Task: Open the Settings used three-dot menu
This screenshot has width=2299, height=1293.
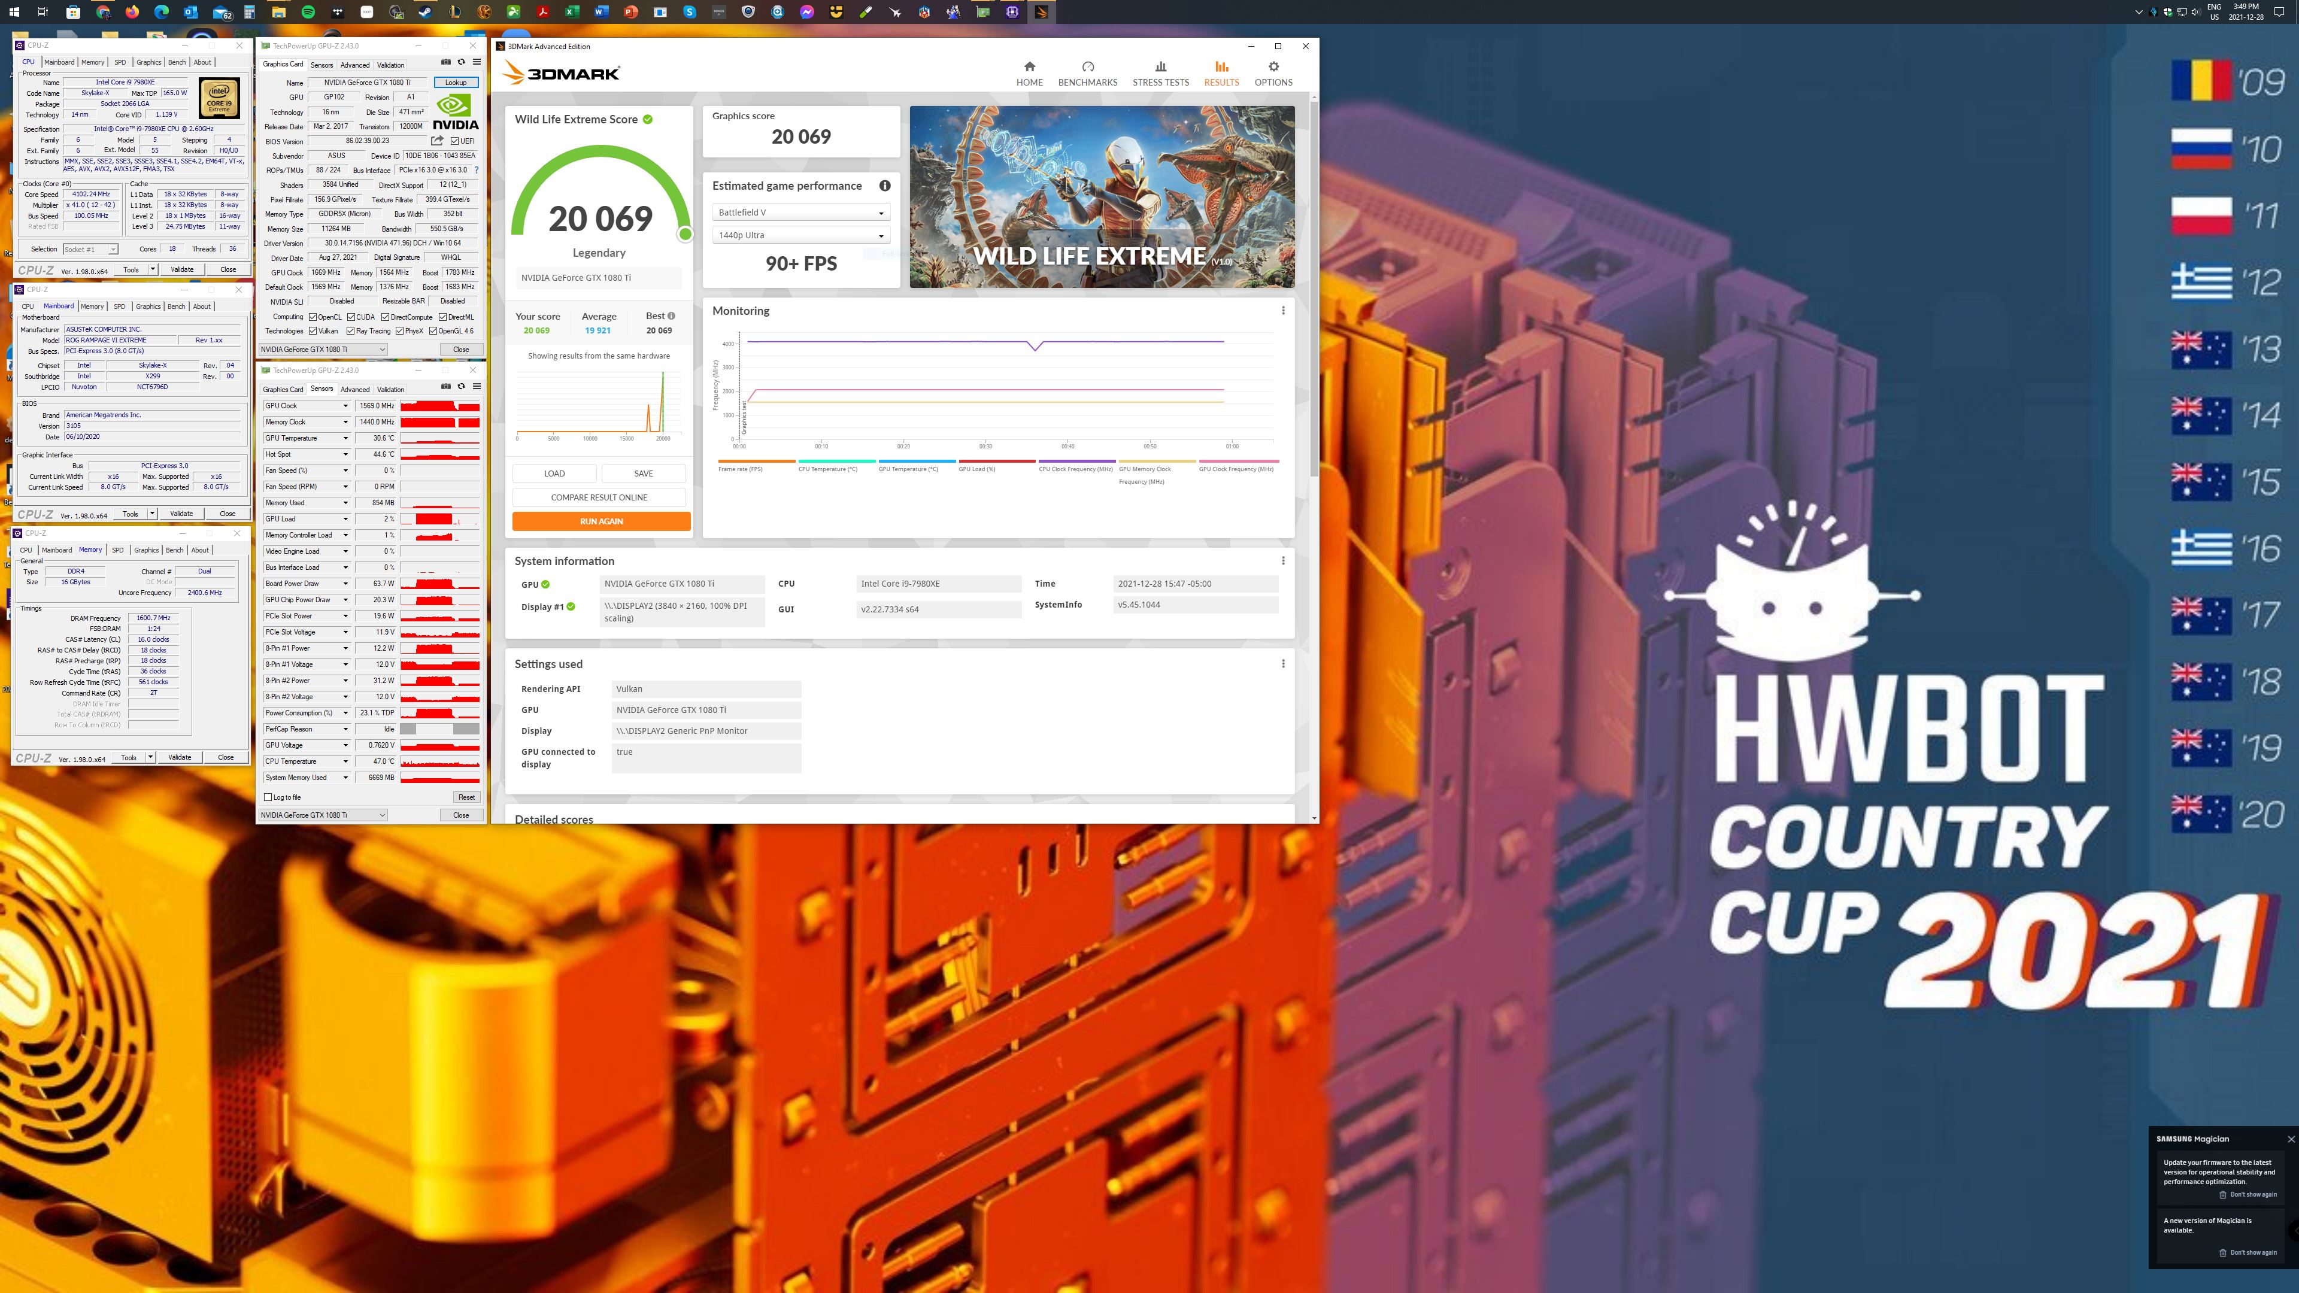Action: [1284, 663]
